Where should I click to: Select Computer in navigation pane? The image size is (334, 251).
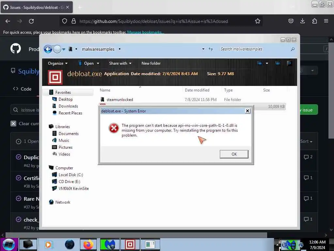[64, 168]
